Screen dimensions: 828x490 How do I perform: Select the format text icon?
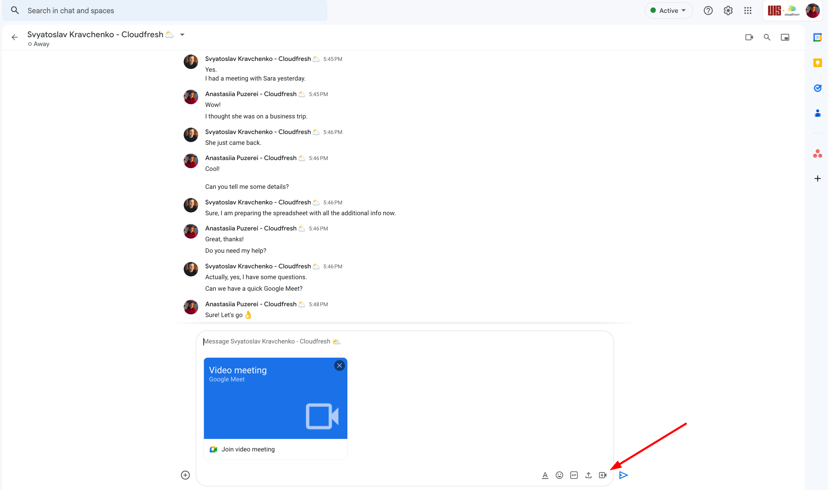click(544, 474)
